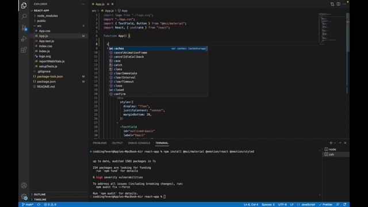
Task: Click the feedback icon in status bar
Action: (x=338, y=205)
